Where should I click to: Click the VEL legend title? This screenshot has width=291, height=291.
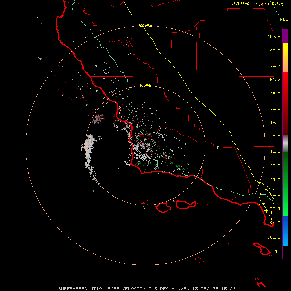(284, 19)
